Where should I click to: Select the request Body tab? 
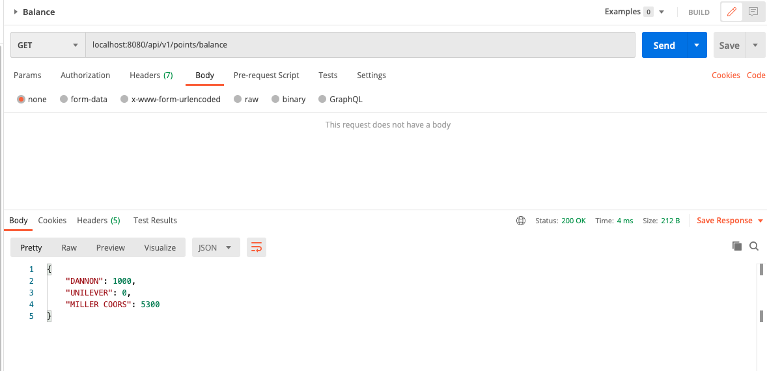click(204, 76)
